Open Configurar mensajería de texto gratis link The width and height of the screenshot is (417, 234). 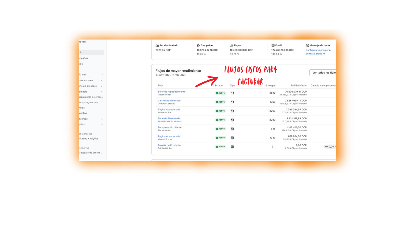(x=318, y=52)
